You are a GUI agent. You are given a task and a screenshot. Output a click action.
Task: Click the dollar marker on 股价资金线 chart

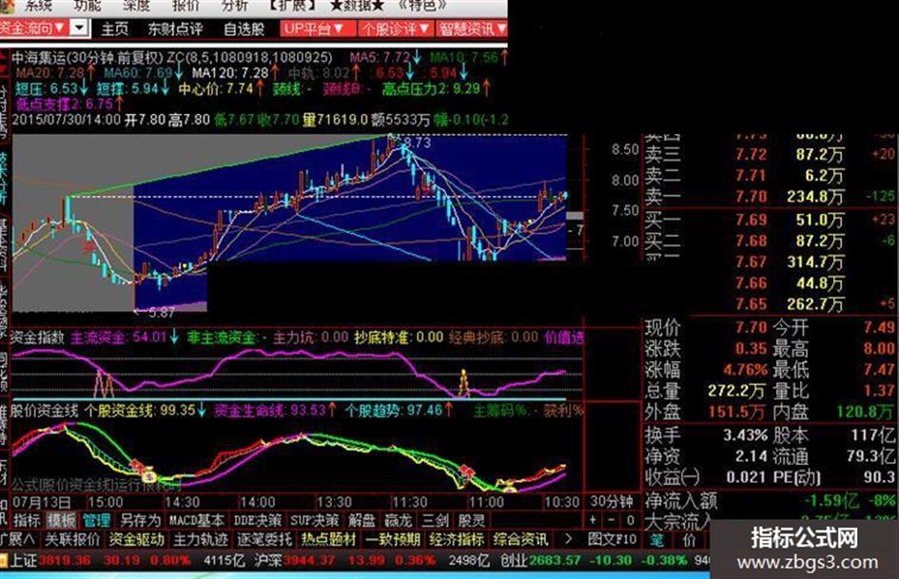[x=149, y=474]
